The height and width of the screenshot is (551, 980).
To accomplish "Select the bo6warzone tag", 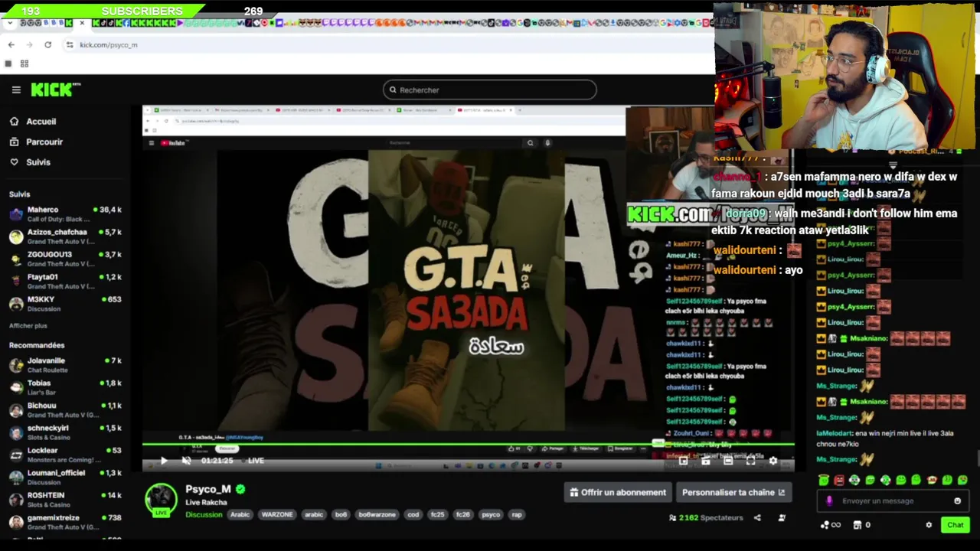I will click(377, 514).
